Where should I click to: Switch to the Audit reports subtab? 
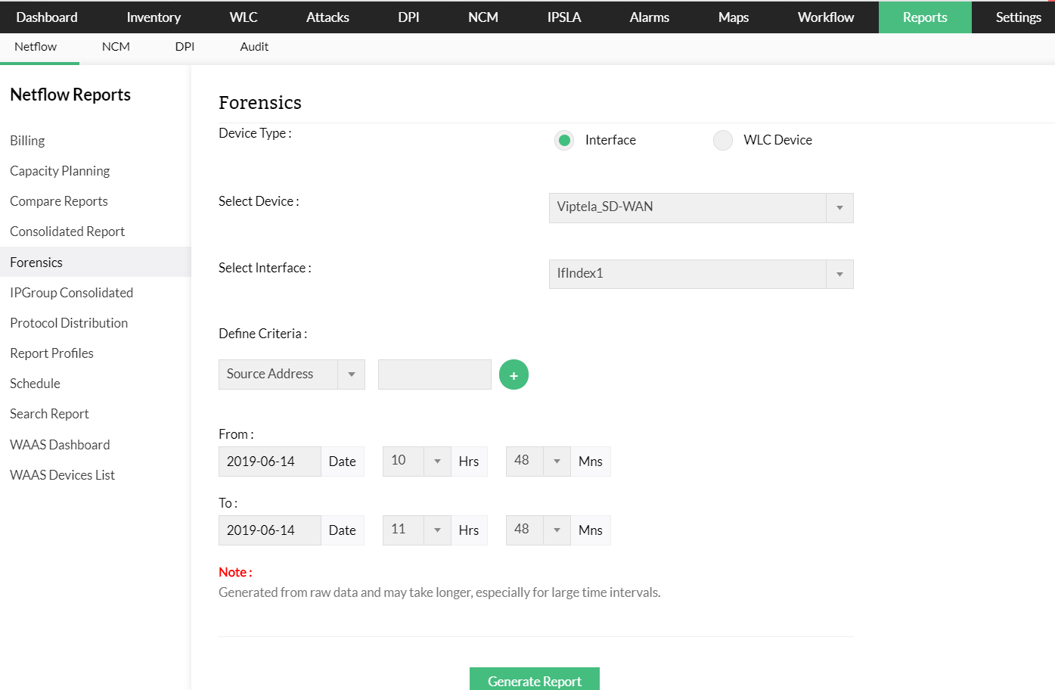point(254,47)
